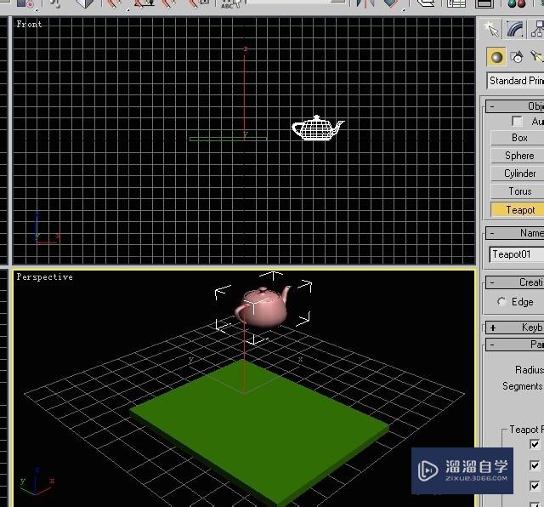Toggle the Percent Snap toolbar icon
The image size is (544, 507).
(x=171, y=3)
